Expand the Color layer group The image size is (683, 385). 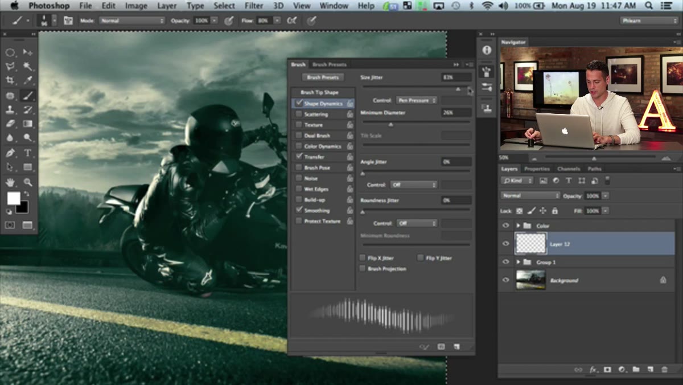(518, 226)
